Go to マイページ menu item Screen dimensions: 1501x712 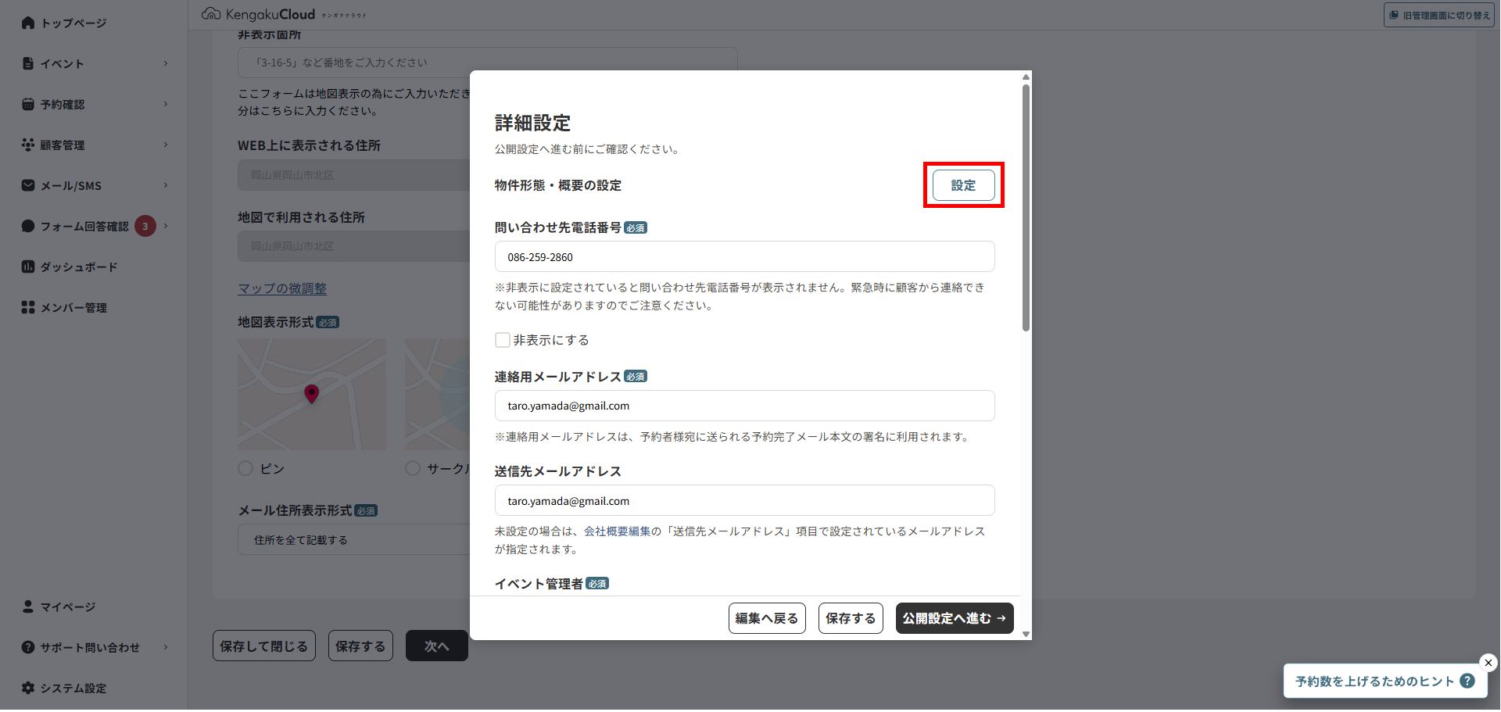[x=66, y=606]
